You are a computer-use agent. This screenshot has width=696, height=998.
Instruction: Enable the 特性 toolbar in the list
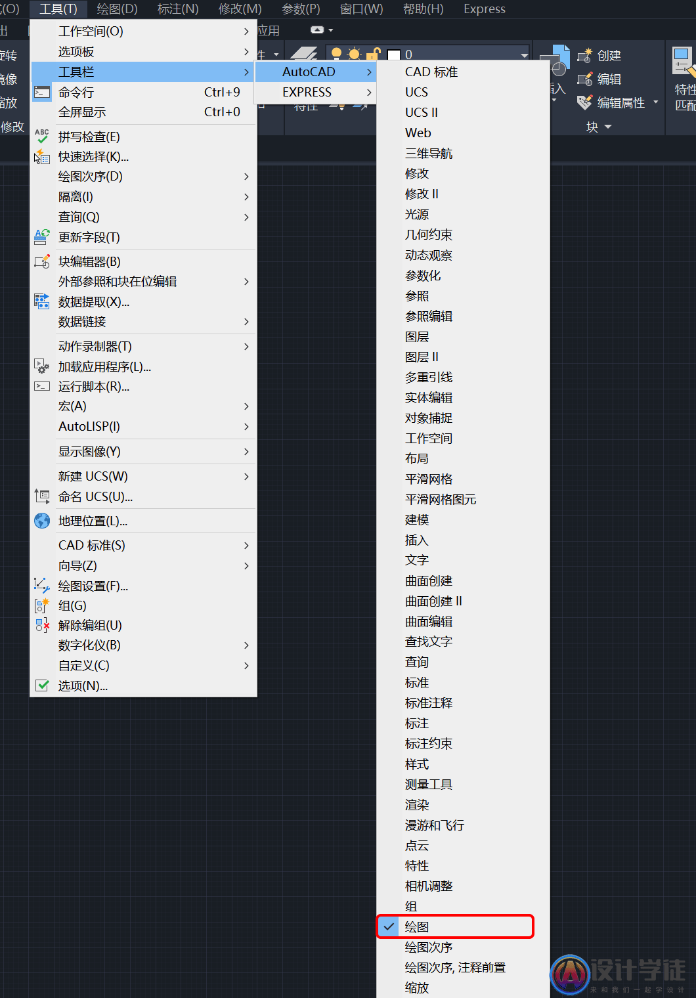point(463,865)
